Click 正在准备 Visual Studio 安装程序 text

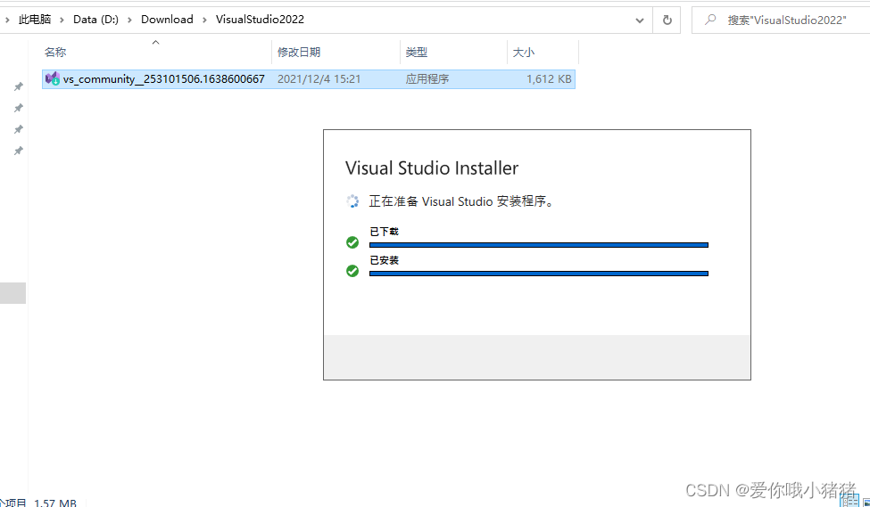462,201
